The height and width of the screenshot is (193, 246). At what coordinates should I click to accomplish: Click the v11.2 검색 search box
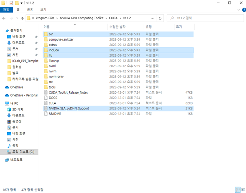pos(205,18)
